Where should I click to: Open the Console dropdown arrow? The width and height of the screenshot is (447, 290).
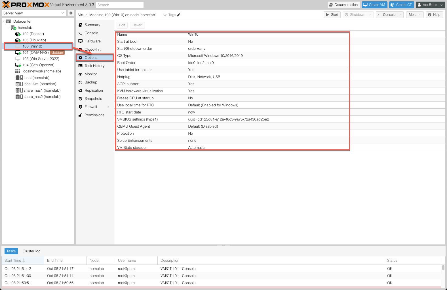click(400, 15)
